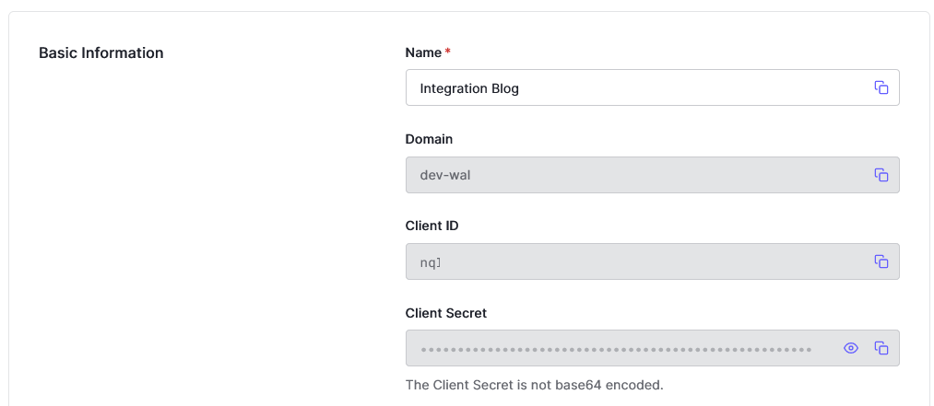Click the Client ID label
934x406 pixels.
point(432,226)
